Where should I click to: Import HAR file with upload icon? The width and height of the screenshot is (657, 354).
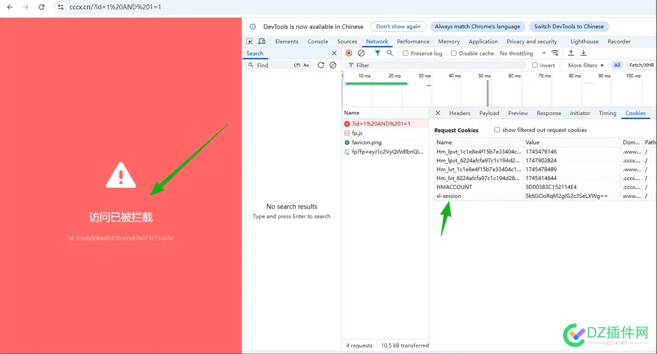(x=571, y=53)
